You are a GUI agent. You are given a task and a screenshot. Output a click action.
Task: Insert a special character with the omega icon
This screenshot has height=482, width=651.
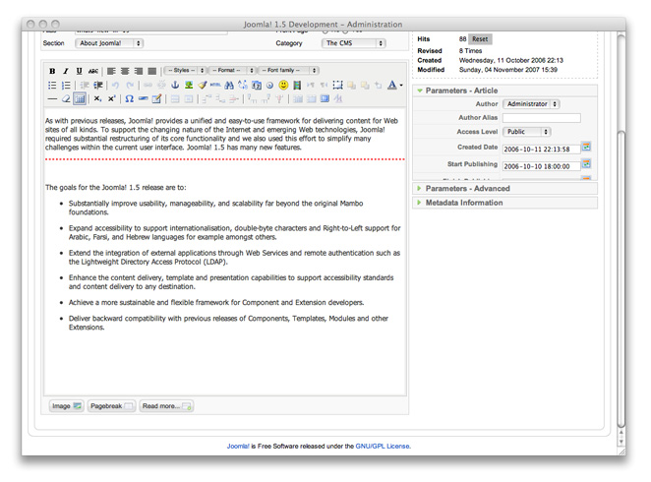(x=129, y=99)
